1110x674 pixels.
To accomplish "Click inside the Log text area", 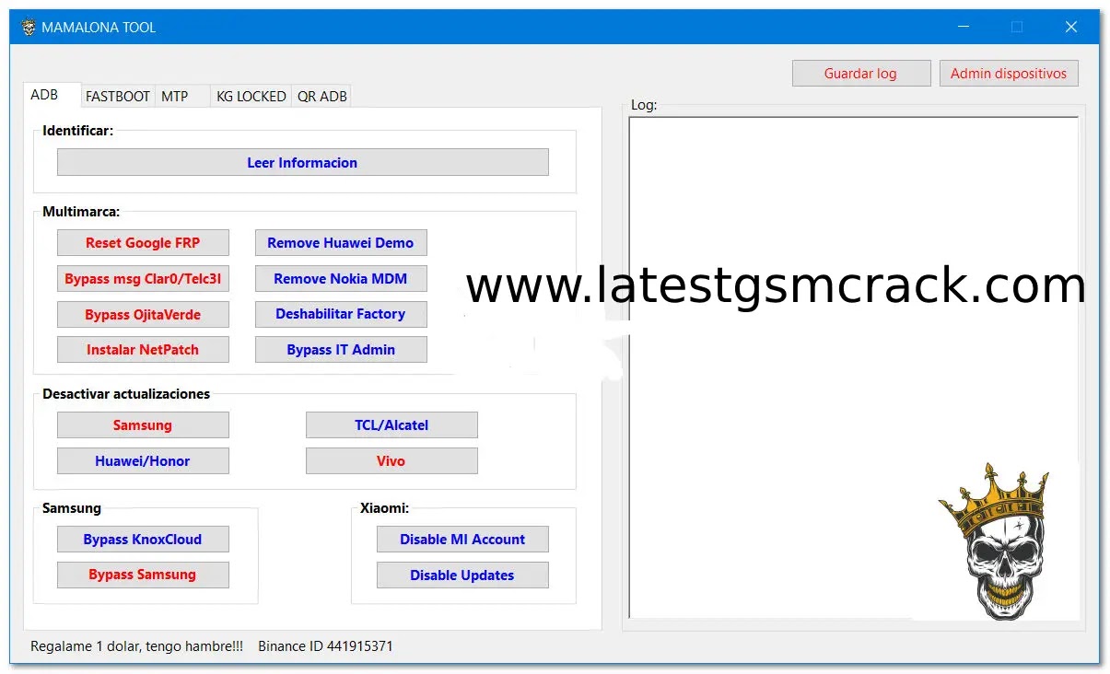I will click(x=853, y=367).
